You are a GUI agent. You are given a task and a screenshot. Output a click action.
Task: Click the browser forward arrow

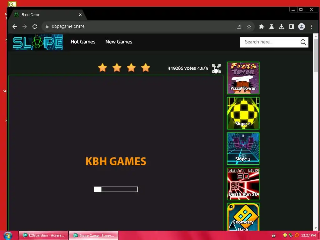coord(25,27)
